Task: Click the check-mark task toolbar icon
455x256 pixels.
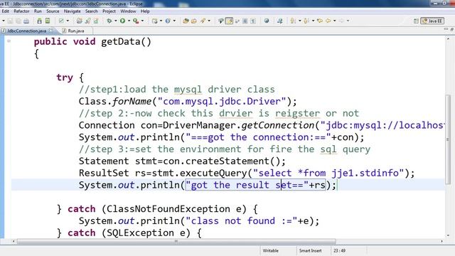Action: 61,21
